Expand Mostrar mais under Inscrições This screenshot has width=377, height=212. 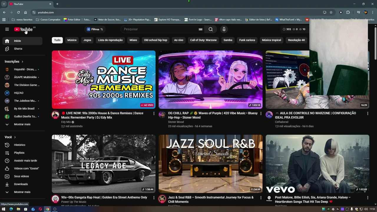(x=22, y=124)
